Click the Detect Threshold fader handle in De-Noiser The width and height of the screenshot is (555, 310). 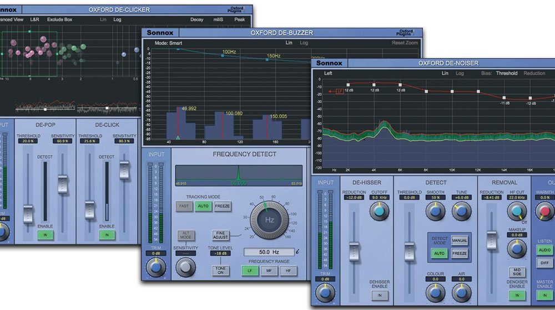coord(410,252)
